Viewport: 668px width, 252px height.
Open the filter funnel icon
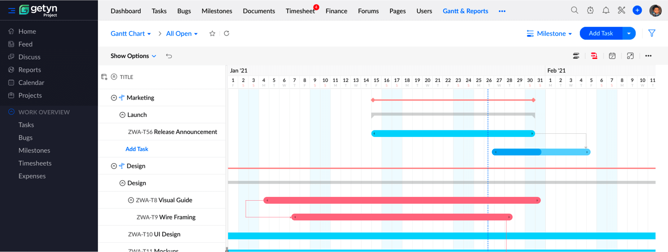(652, 33)
